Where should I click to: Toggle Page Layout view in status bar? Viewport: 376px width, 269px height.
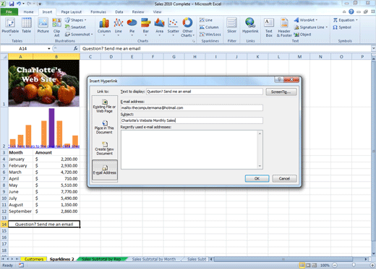[x=308, y=265]
